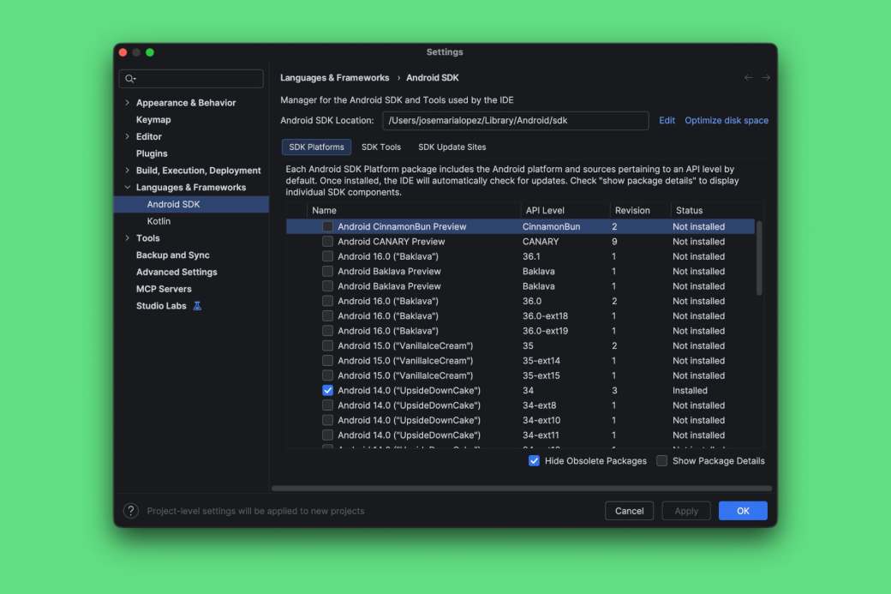Click Optimize disk space link

727,121
